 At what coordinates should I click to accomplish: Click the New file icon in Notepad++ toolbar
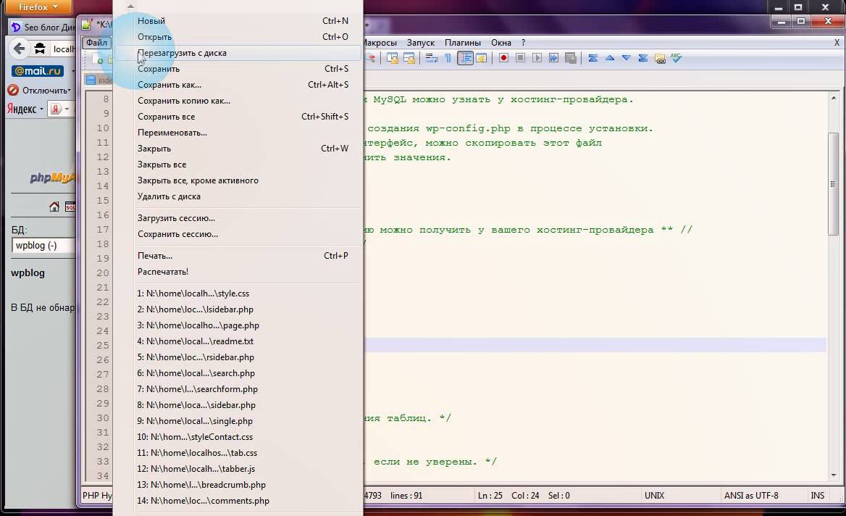coord(99,59)
